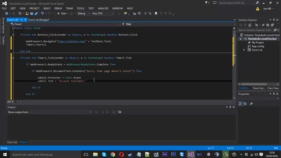The image size is (281, 158).
Task: Click the Properties panel Alphabetical sort icon
Action: pyautogui.click(x=245, y=104)
